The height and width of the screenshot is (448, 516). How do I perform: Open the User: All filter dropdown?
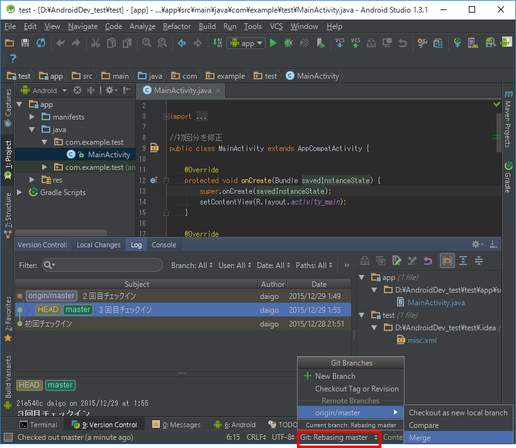tap(235, 266)
